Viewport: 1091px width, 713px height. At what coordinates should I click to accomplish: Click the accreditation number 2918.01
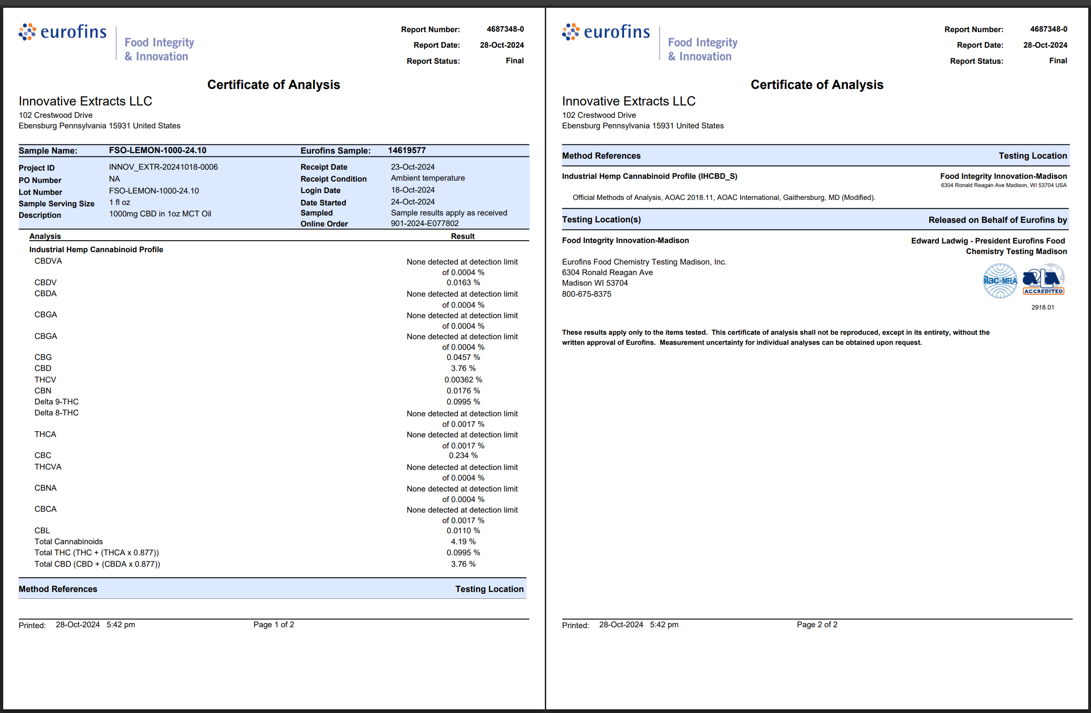[1042, 307]
